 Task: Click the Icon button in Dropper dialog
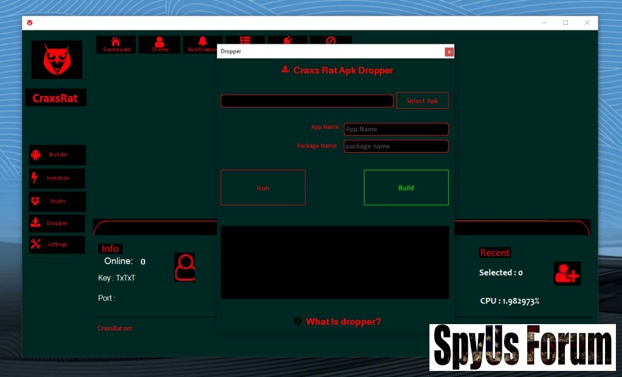[x=263, y=188]
